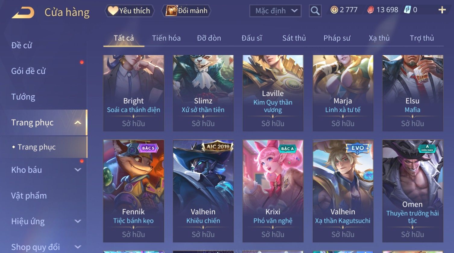The width and height of the screenshot is (454, 253).
Task: Click the plus icon to add currency
Action: click(x=442, y=10)
